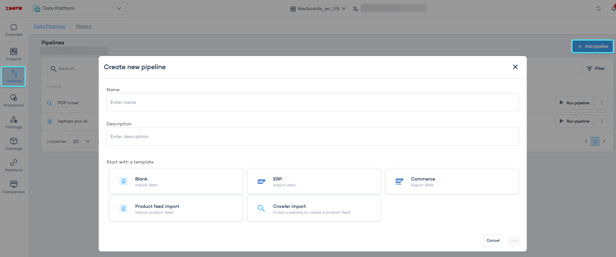Open the Ontology section
Image resolution: width=616 pixels, height=257 pixels.
point(14,122)
